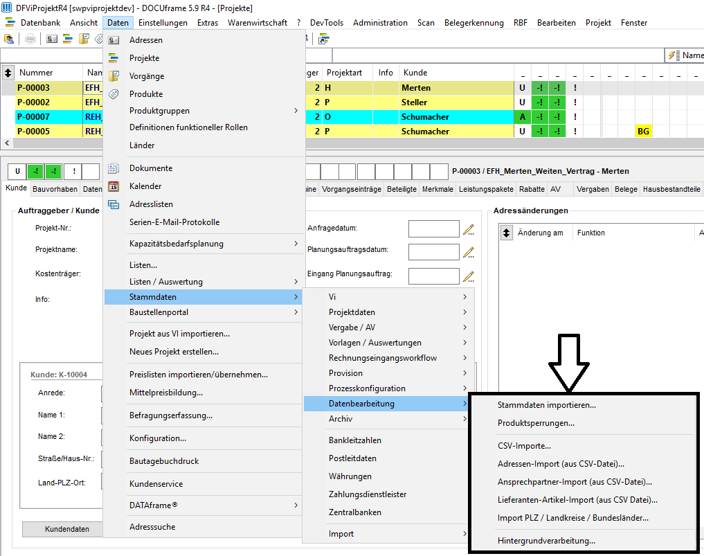
Task: Click the Vorgänge menu icon
Action: coord(114,76)
